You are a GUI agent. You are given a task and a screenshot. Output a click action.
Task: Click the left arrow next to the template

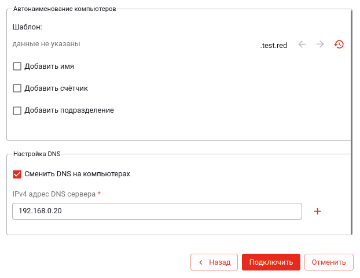tap(302, 45)
